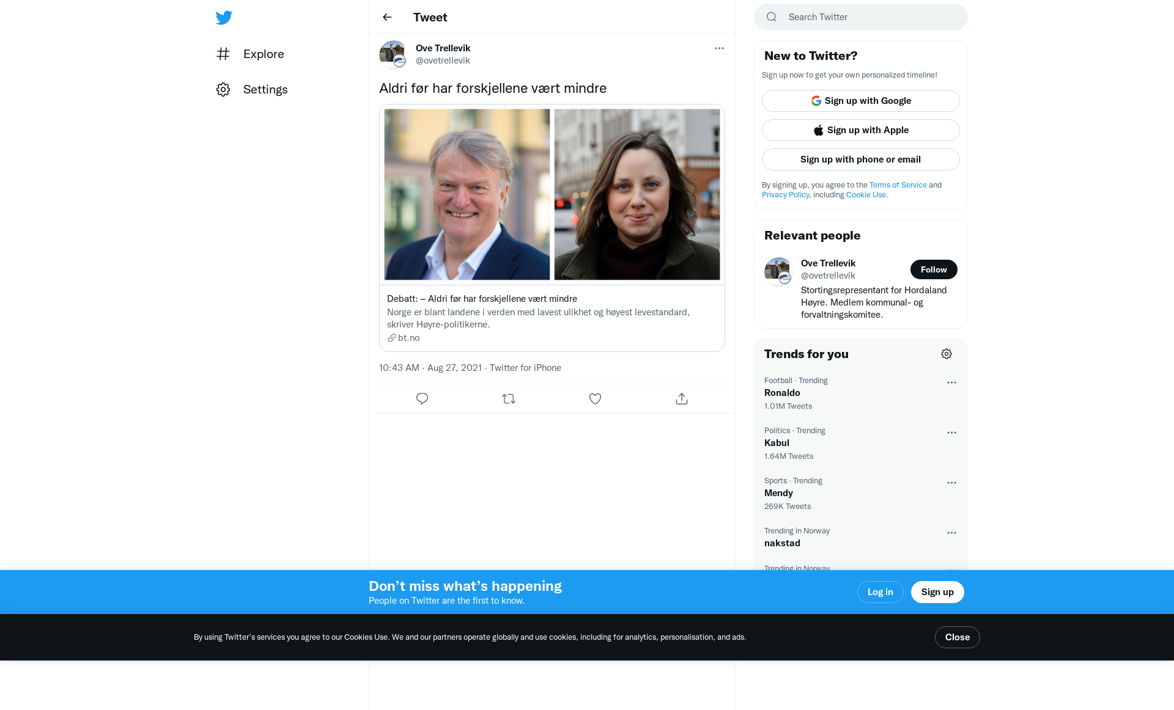The height and width of the screenshot is (710, 1174).
Task: Open more options for Mendy trend
Action: (951, 483)
